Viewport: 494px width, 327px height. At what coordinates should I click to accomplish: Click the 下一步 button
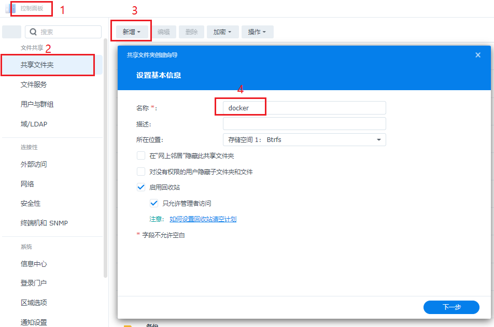[451, 307]
